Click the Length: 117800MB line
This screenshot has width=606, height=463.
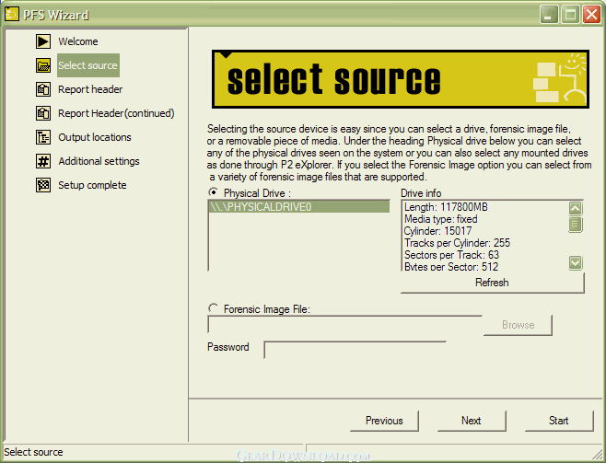[x=446, y=207]
